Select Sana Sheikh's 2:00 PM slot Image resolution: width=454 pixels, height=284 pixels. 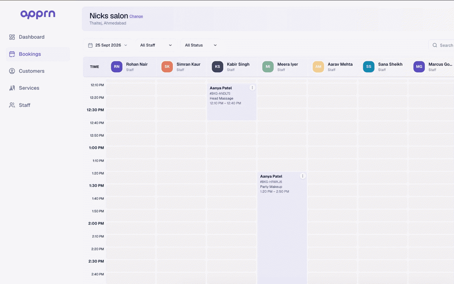tap(383, 228)
